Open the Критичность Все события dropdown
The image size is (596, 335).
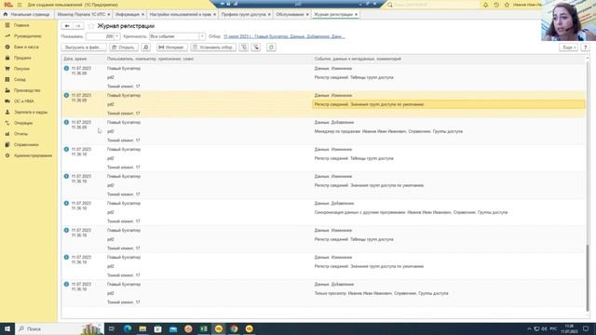tap(202, 36)
